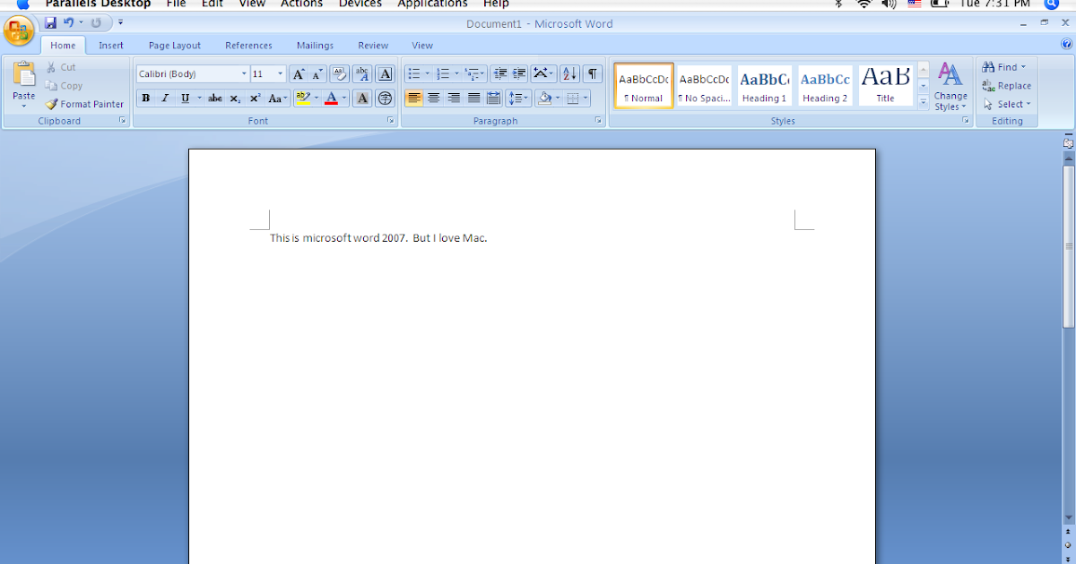Open the Find dropdown arrow
Viewport: 1076px width, 564px height.
(x=1023, y=67)
